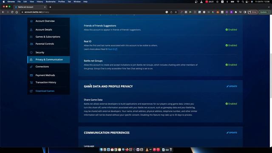The height and width of the screenshot is (153, 272).
Task: Expand the tab search dropdown arrow
Action: [269, 7]
